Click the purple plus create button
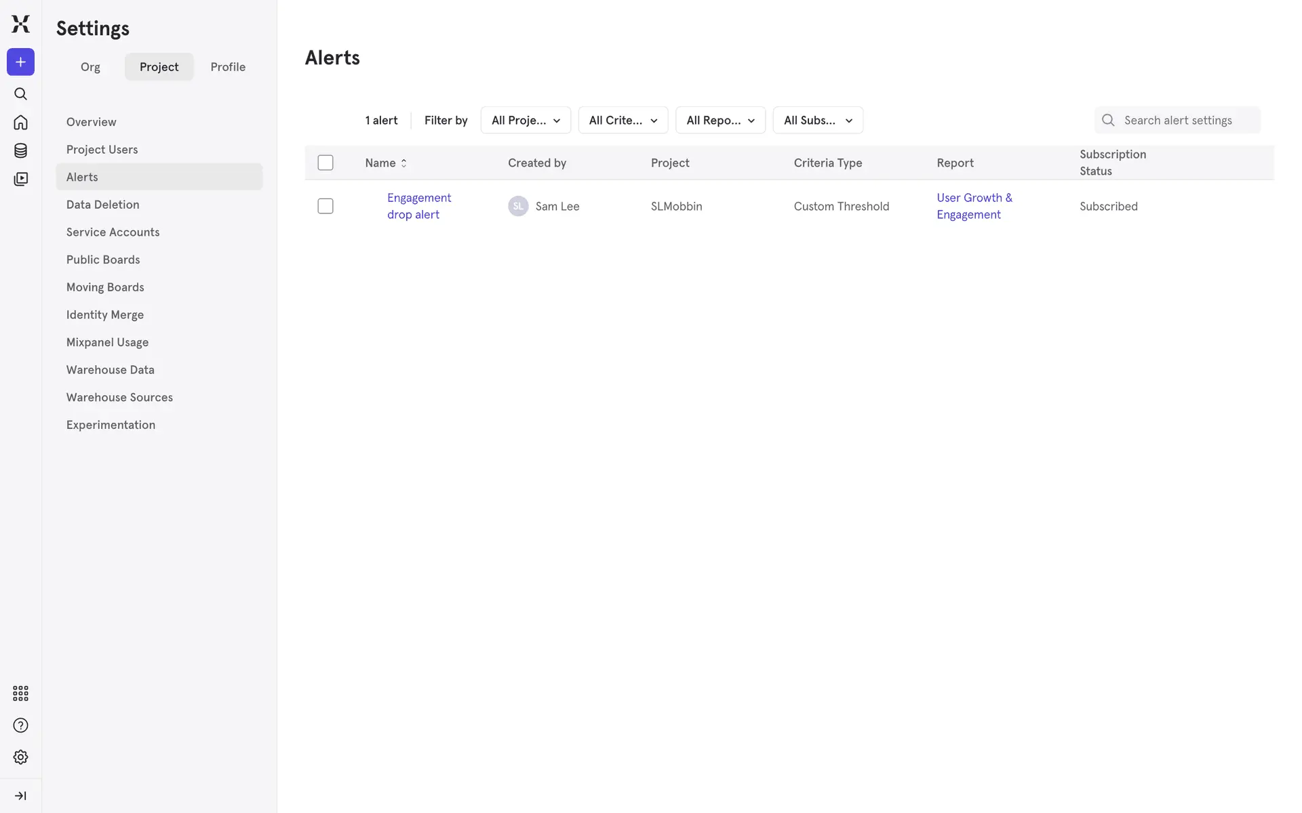This screenshot has height=813, width=1302. pyautogui.click(x=20, y=62)
